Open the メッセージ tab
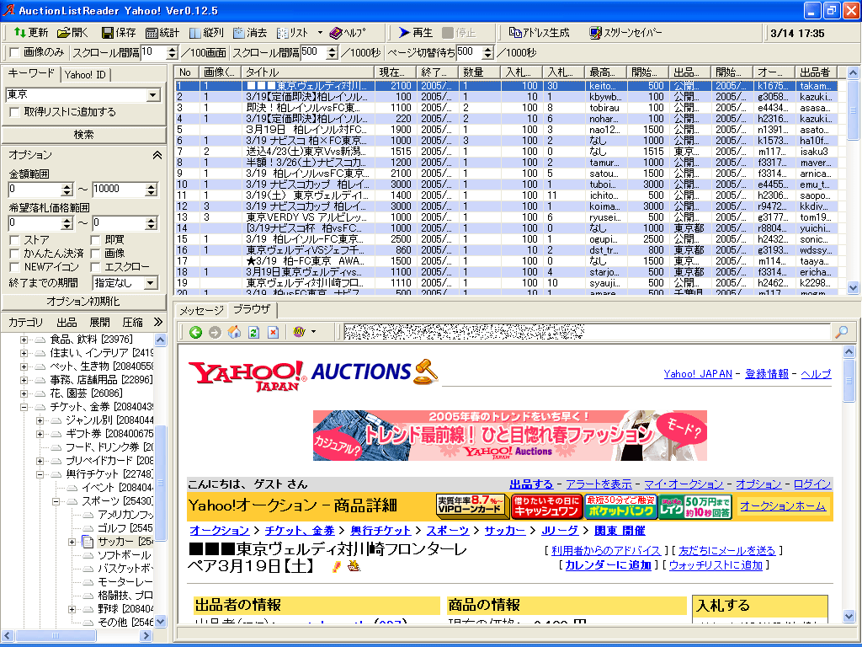Image resolution: width=862 pixels, height=647 pixels. pyautogui.click(x=201, y=311)
